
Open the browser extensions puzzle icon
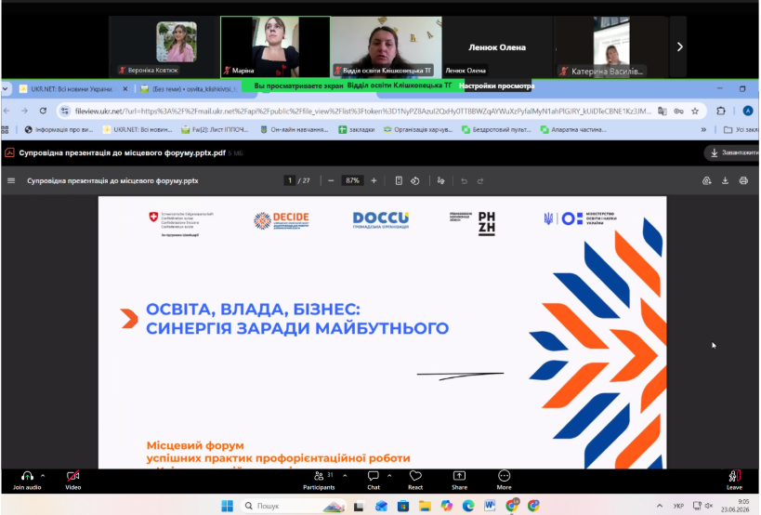coord(721,112)
